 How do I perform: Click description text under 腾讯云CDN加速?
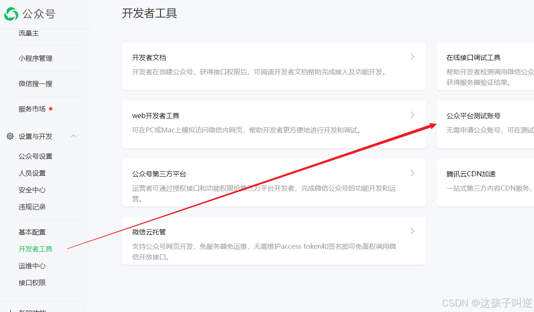pos(490,188)
